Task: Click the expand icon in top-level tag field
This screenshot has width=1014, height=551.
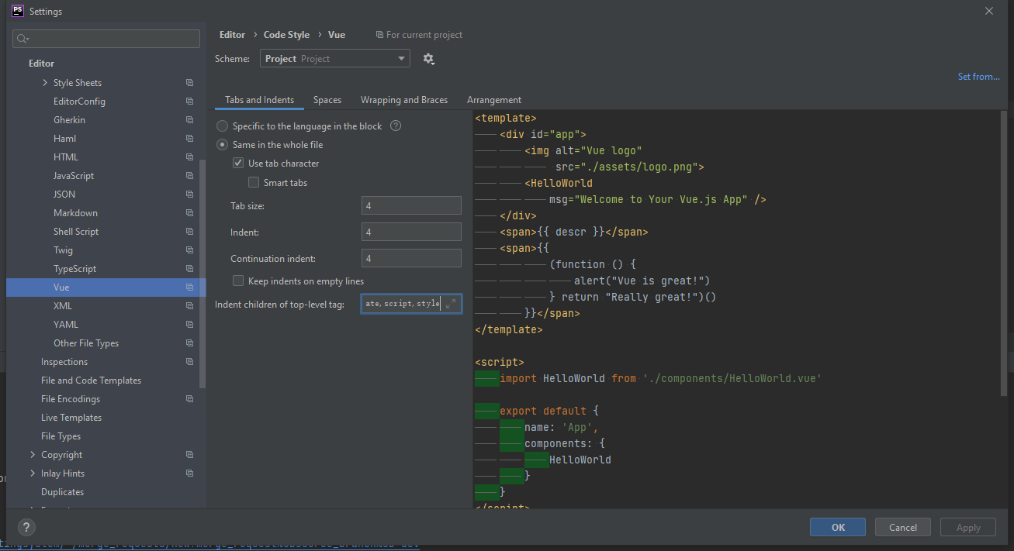Action: click(x=451, y=304)
